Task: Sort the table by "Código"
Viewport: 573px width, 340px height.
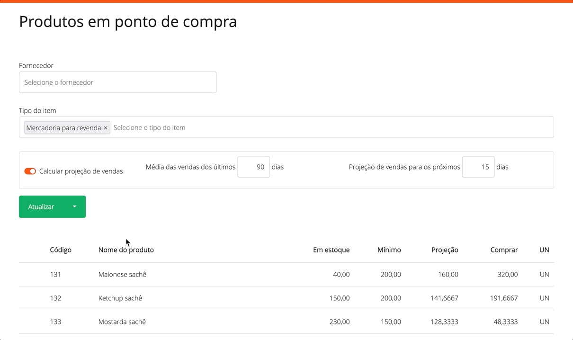Action: tap(61, 250)
